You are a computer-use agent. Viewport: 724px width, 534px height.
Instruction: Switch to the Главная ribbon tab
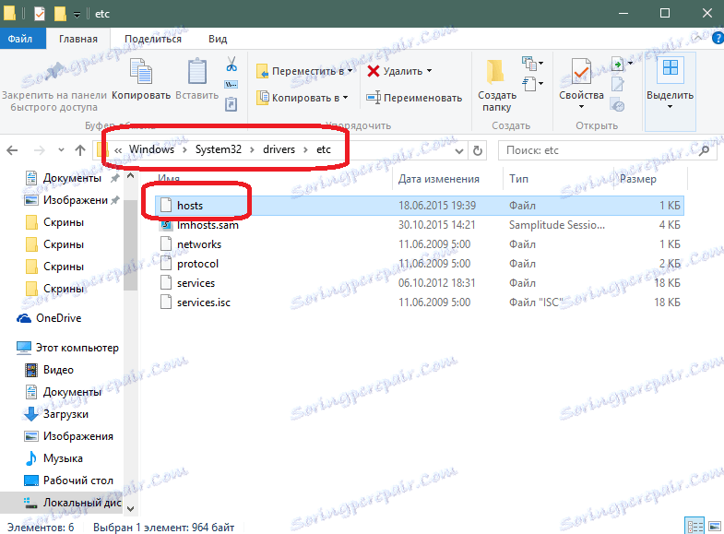[x=78, y=39]
